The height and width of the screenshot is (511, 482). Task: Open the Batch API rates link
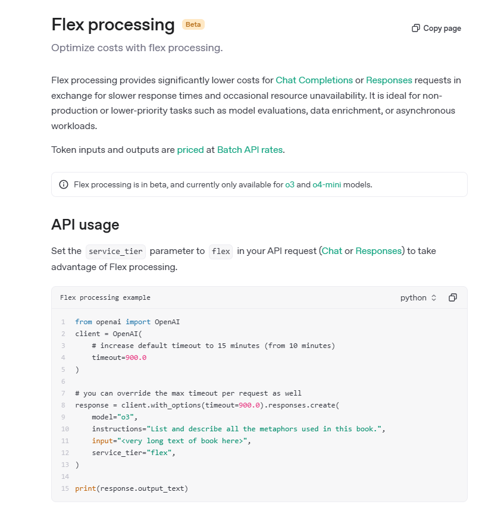[249, 149]
